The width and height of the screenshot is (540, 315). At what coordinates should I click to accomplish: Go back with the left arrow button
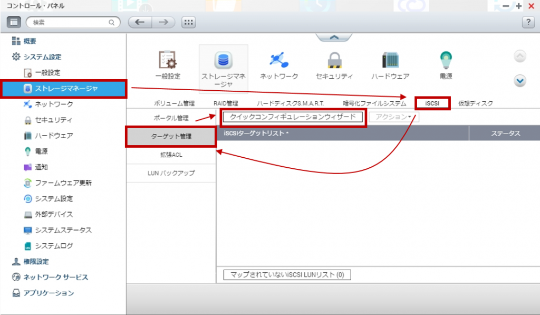pyautogui.click(x=140, y=22)
